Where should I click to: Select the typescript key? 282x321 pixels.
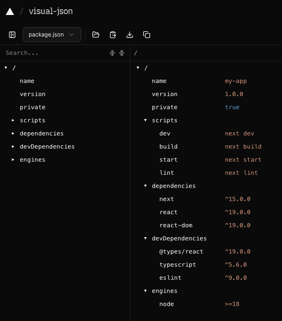178,265
